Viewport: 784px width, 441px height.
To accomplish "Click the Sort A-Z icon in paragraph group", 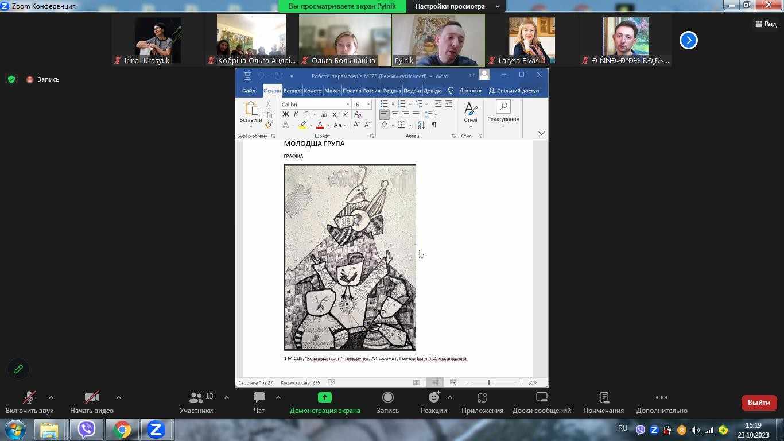I will (x=421, y=125).
